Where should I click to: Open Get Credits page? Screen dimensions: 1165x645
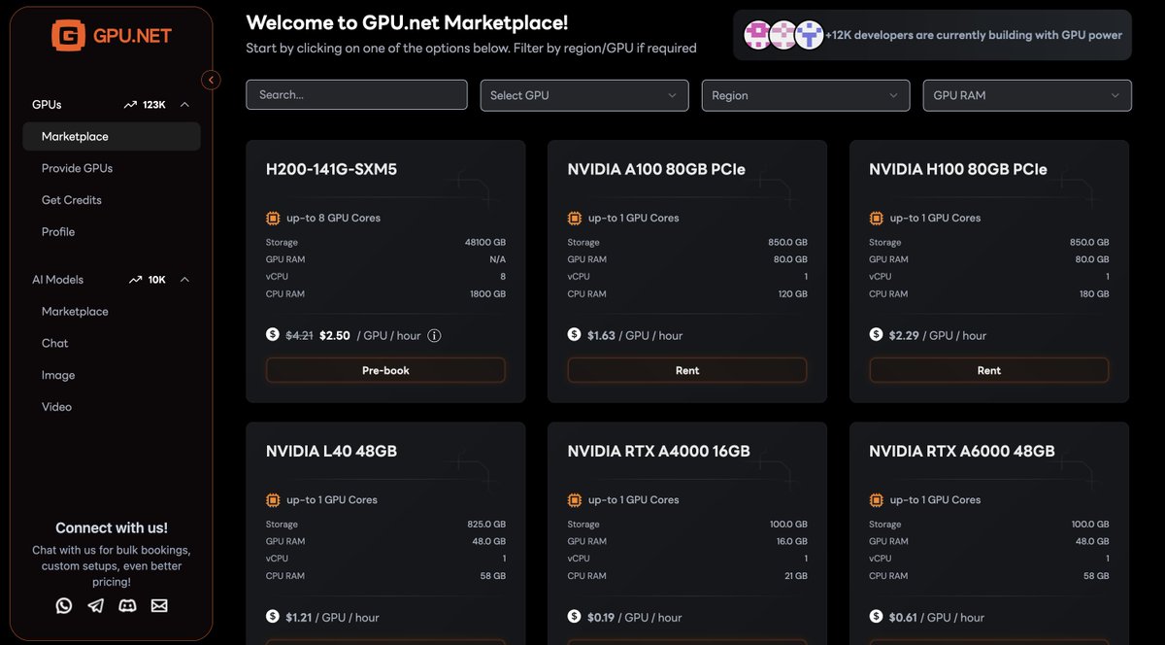[x=72, y=200]
